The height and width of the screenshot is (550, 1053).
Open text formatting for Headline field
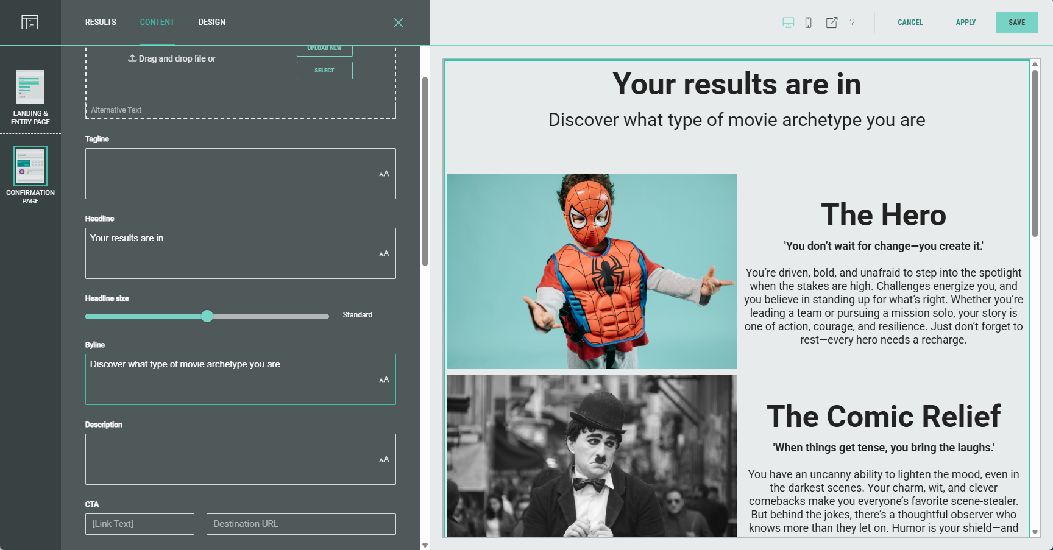point(384,253)
